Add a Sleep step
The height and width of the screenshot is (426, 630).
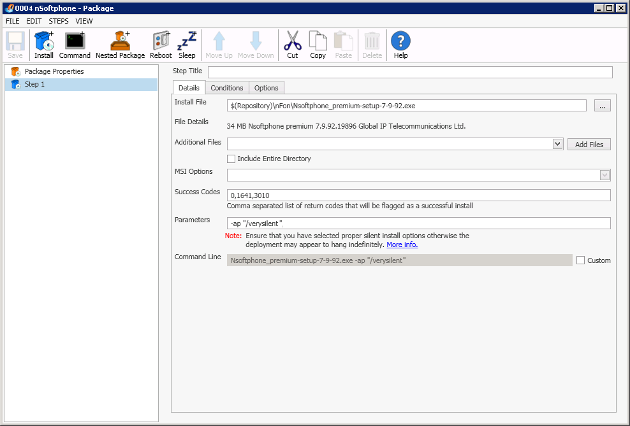[x=187, y=45]
